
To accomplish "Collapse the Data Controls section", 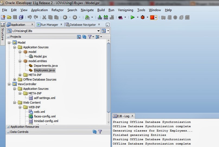I will pyautogui.click(x=8, y=132).
